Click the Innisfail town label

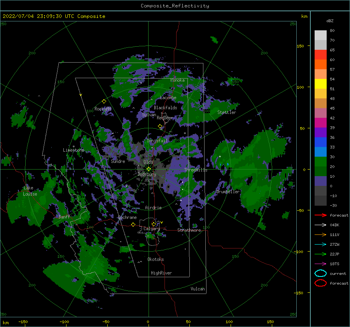coord(157,141)
